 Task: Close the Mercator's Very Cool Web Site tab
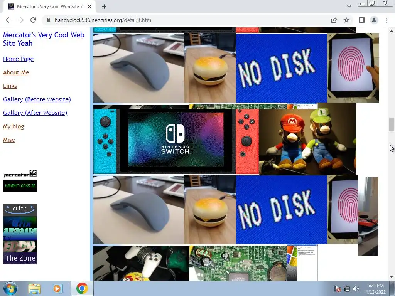click(x=89, y=7)
